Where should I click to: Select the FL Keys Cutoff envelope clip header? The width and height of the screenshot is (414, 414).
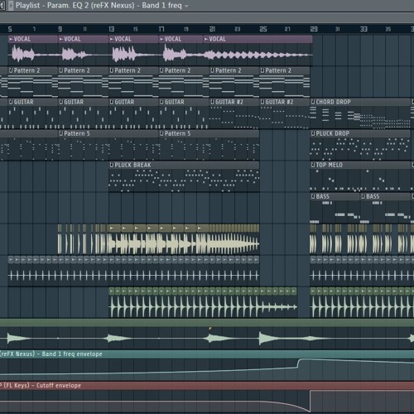pyautogui.click(x=207, y=386)
